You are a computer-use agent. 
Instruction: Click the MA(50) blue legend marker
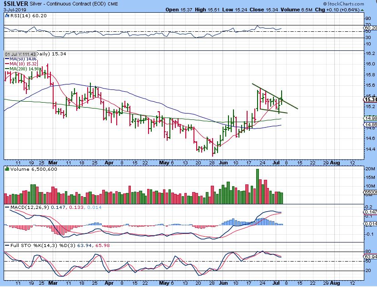tap(6, 59)
